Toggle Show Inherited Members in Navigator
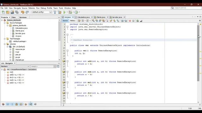This screenshot has height=113, width=202. click(3, 104)
